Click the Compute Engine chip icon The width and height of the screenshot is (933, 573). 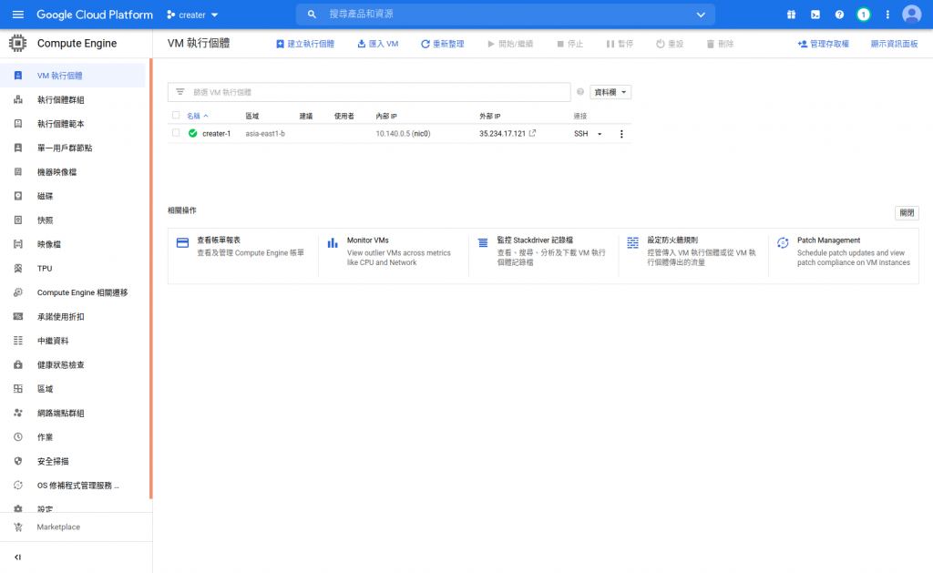[18, 43]
